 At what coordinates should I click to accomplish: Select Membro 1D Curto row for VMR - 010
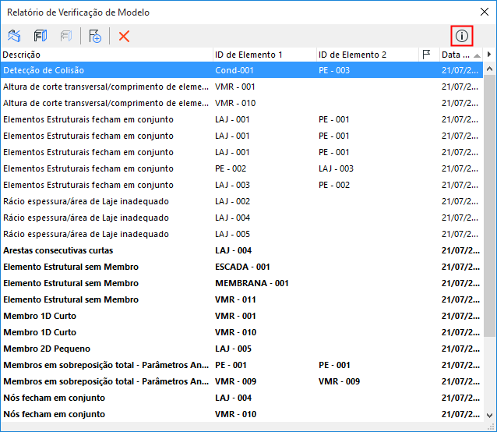(241, 332)
